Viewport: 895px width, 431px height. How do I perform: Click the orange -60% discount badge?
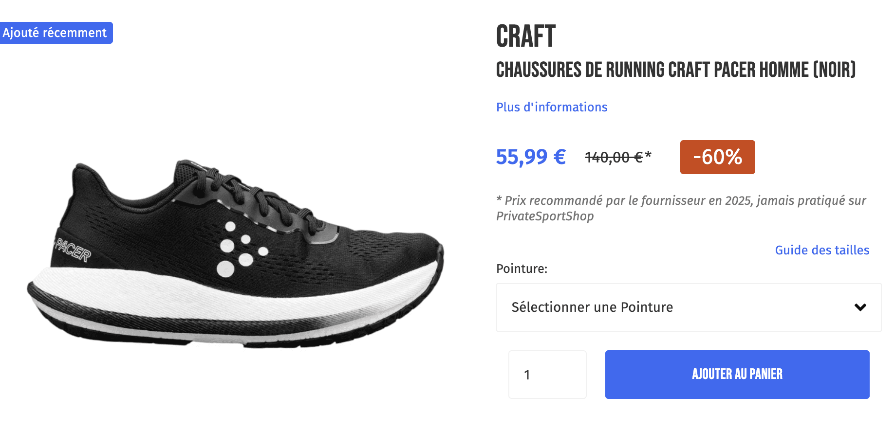pyautogui.click(x=717, y=157)
